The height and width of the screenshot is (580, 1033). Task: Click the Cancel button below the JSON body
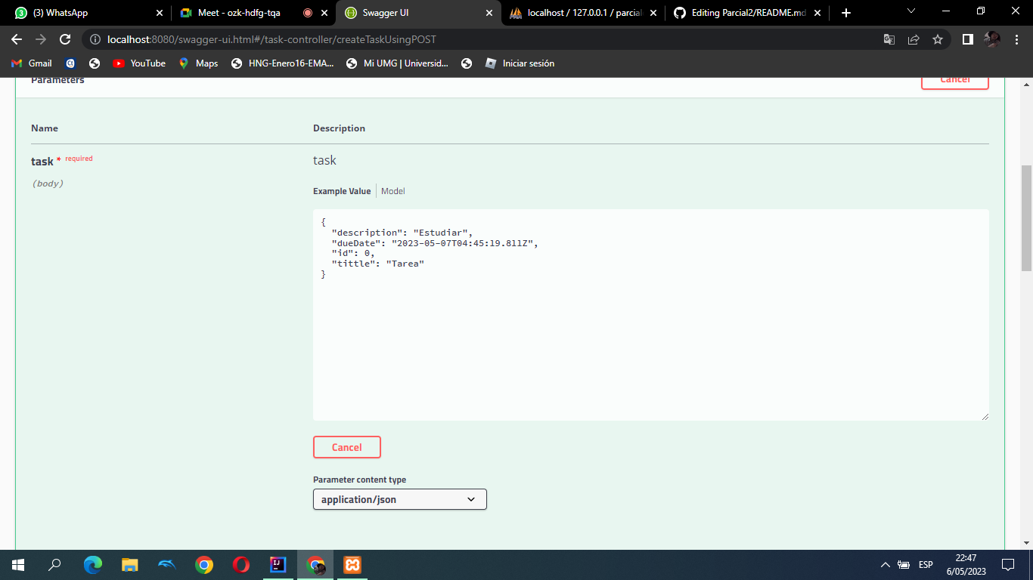(346, 447)
